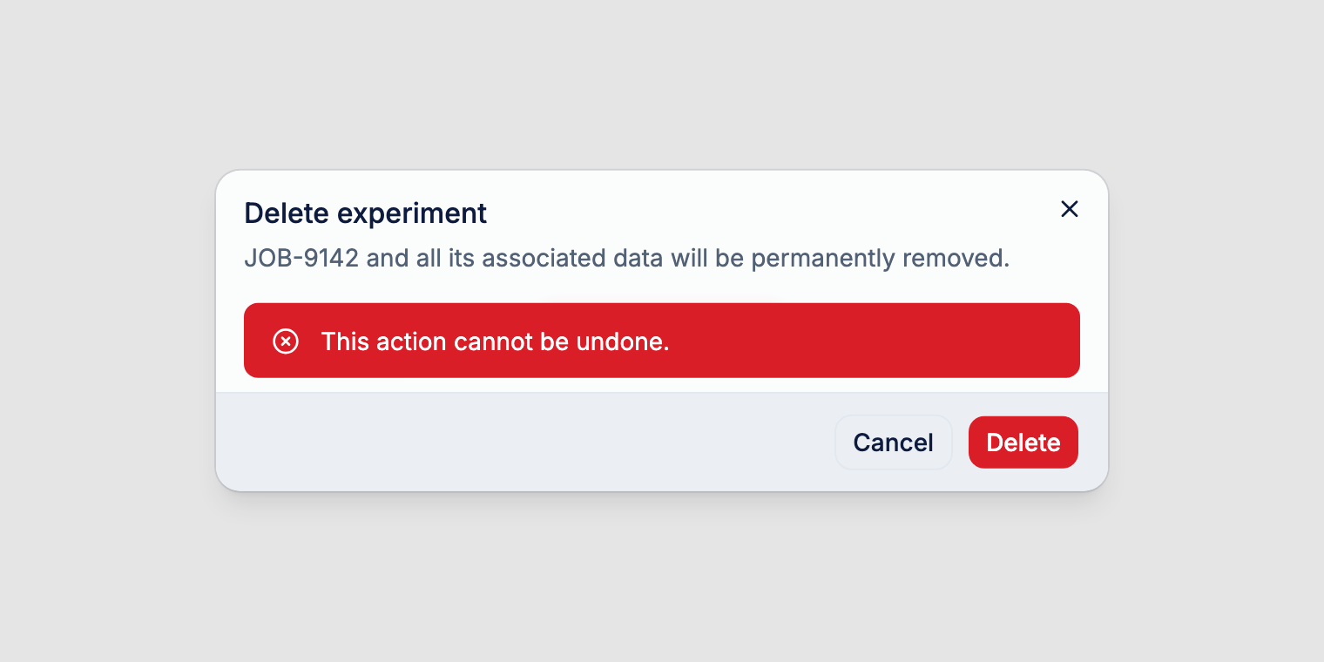Image resolution: width=1324 pixels, height=662 pixels.
Task: Close the Delete experiment dialog with X
Action: point(1069,209)
